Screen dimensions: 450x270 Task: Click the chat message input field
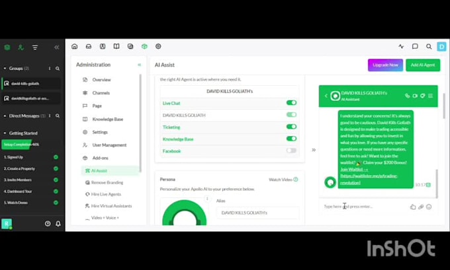click(365, 207)
